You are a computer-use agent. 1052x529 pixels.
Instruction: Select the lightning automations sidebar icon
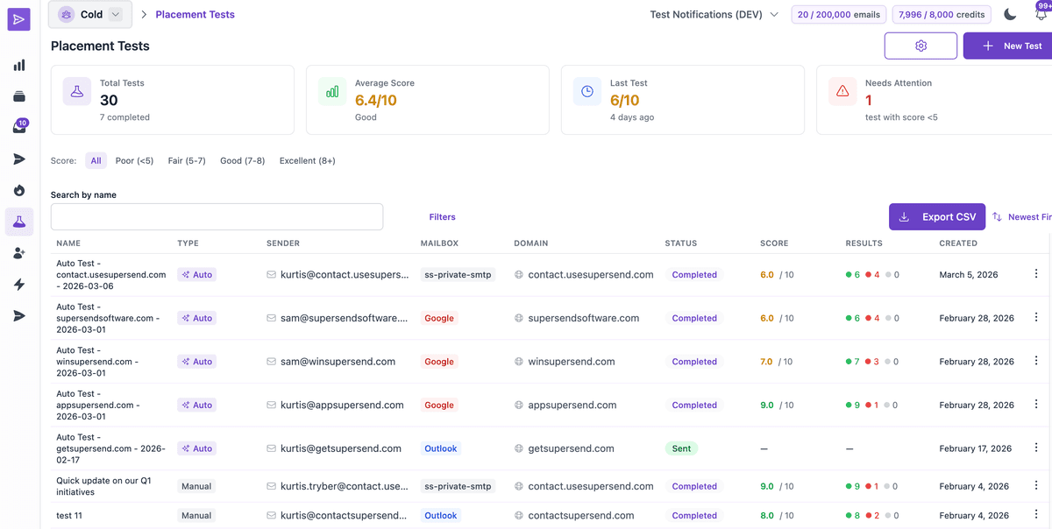tap(19, 284)
